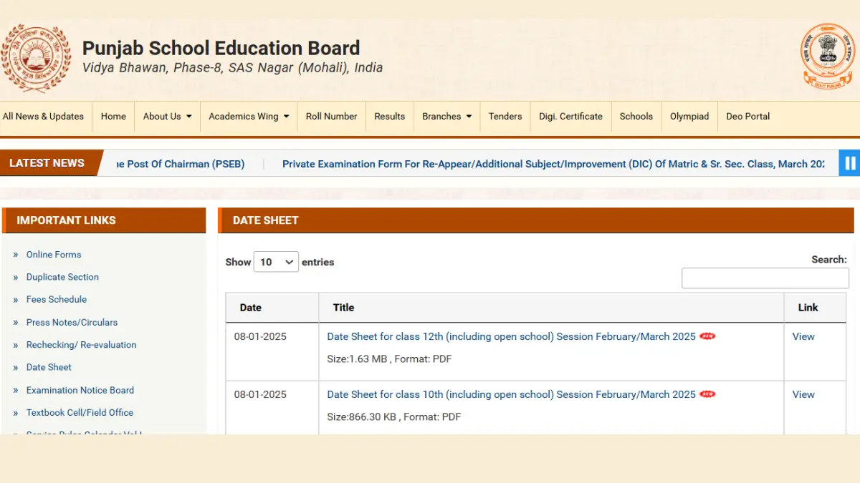860x483 pixels.
Task: Click the Govt of Punjab emblem
Action: [827, 57]
